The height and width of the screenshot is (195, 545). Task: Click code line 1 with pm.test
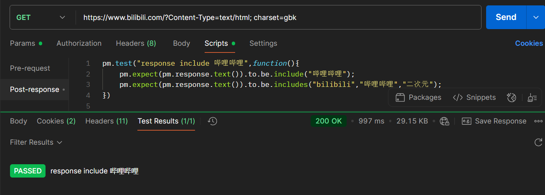201,64
